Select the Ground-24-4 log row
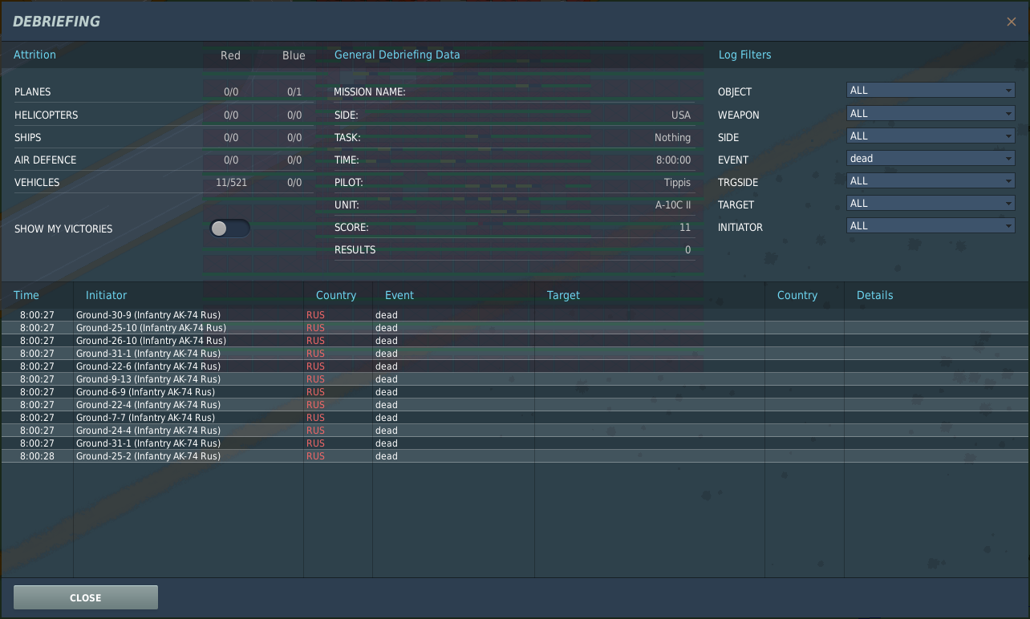Screen dimensions: 1030x619 point(515,431)
